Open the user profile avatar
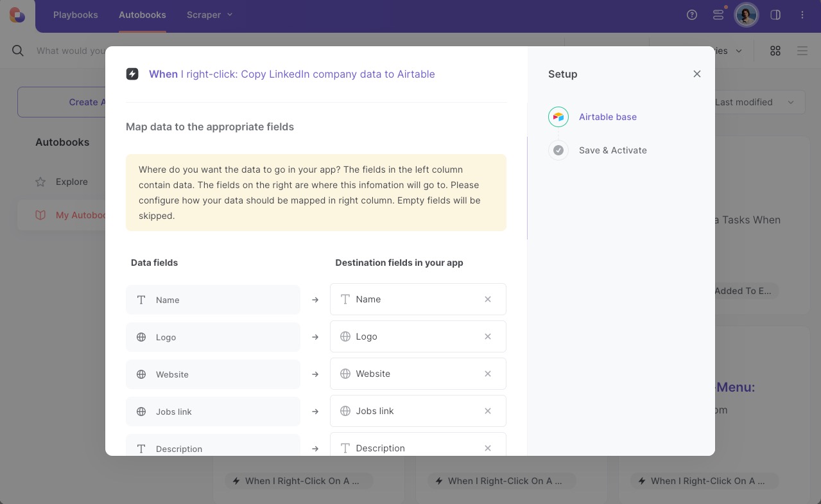This screenshot has height=504, width=821. click(x=747, y=15)
